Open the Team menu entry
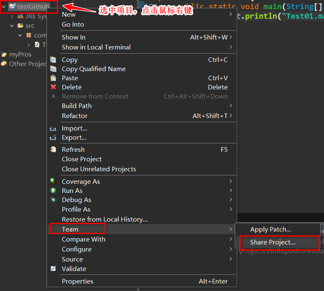 (x=142, y=229)
